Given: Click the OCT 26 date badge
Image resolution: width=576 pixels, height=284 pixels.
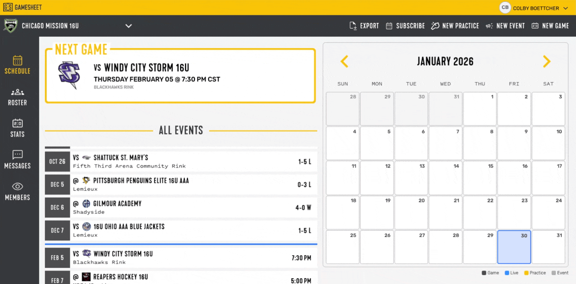Looking at the screenshot, I should 58,161.
